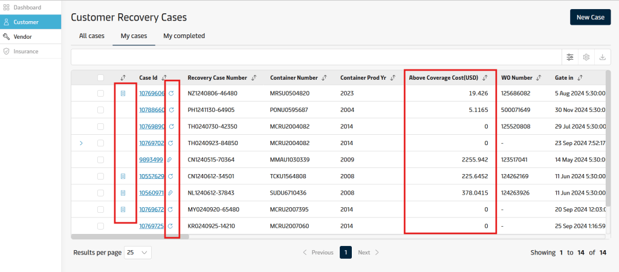
Task: Open Vendor in the left sidebar
Action: [22, 37]
